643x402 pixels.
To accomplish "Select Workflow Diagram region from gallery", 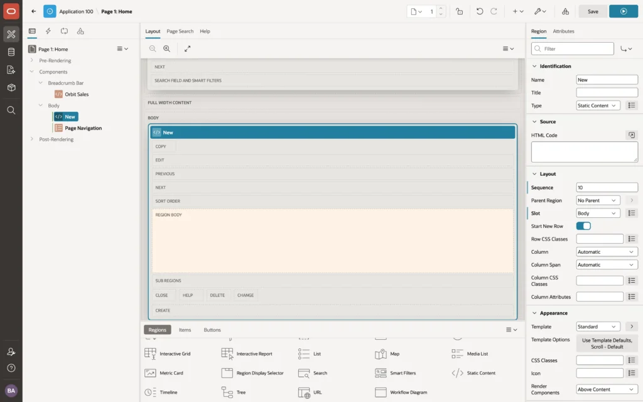I will tap(401, 392).
